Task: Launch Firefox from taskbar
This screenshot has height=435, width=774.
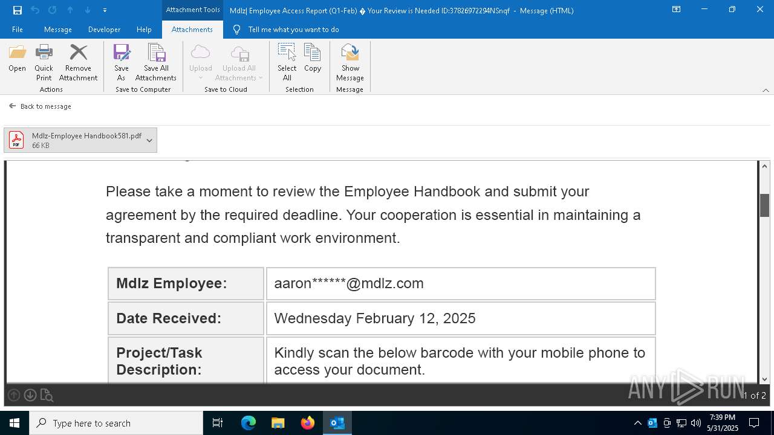Action: (x=308, y=423)
